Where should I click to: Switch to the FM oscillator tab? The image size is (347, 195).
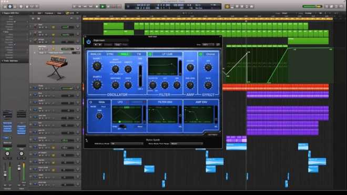pyautogui.click(x=139, y=54)
